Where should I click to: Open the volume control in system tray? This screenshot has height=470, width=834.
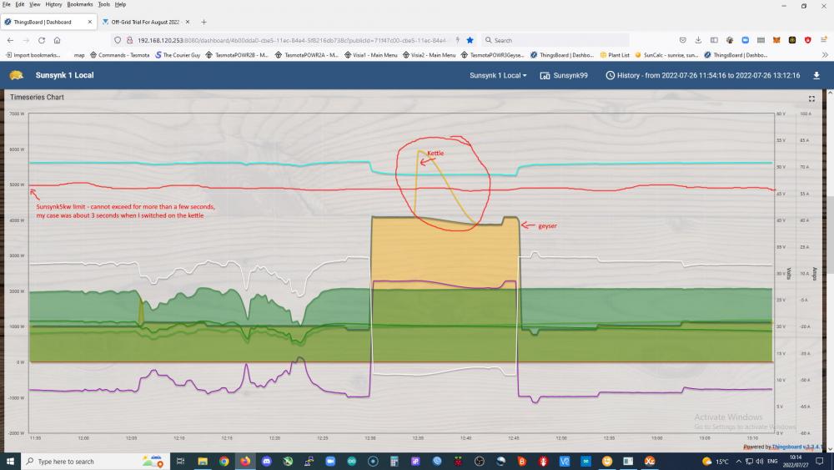point(760,461)
